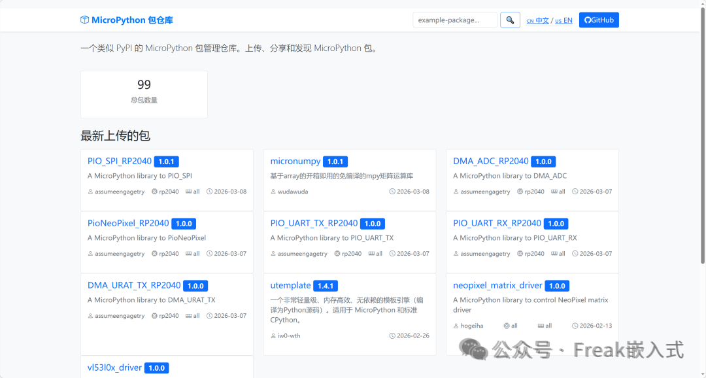Focus the example-package search field
This screenshot has height=378, width=706.
coord(455,20)
